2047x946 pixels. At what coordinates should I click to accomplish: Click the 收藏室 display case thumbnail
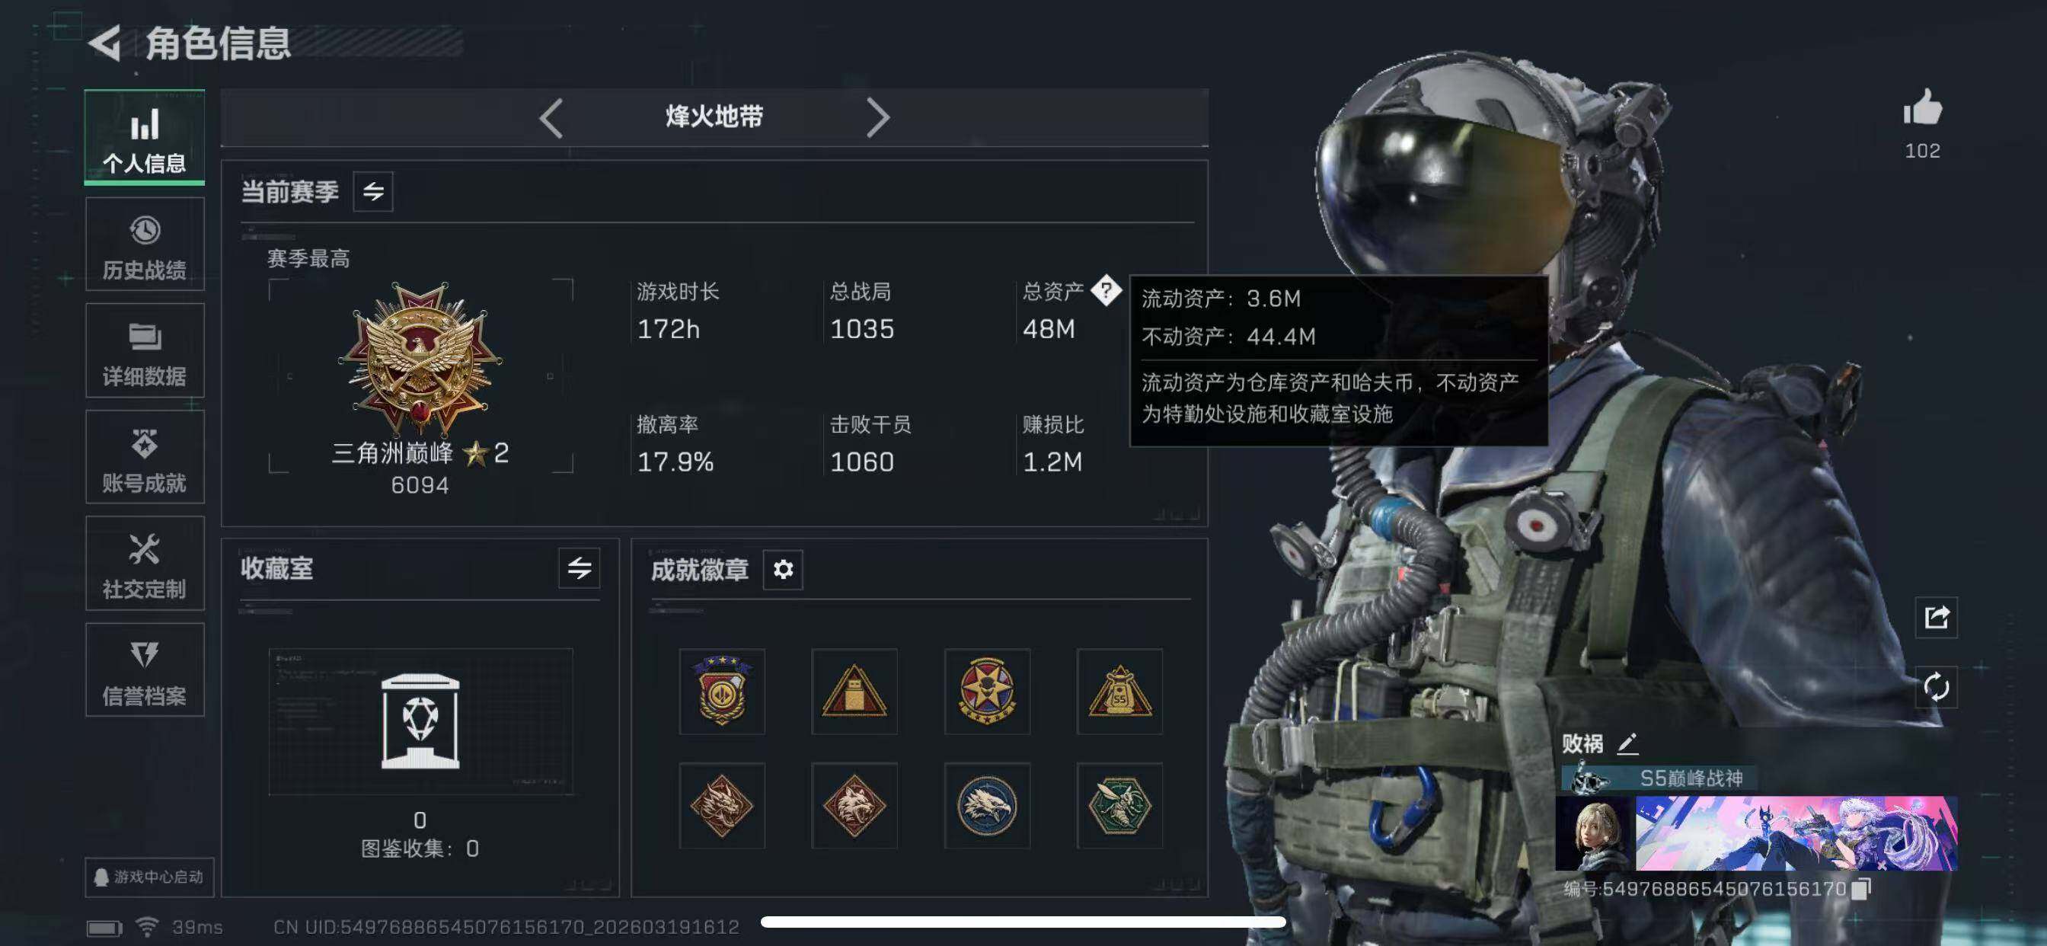pos(420,721)
